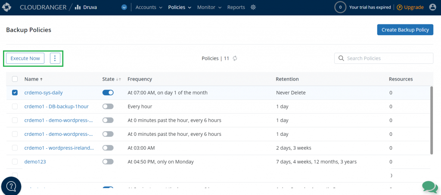441x195 pixels.
Task: Tick the select-all checkbox in header
Action: (x=15, y=79)
